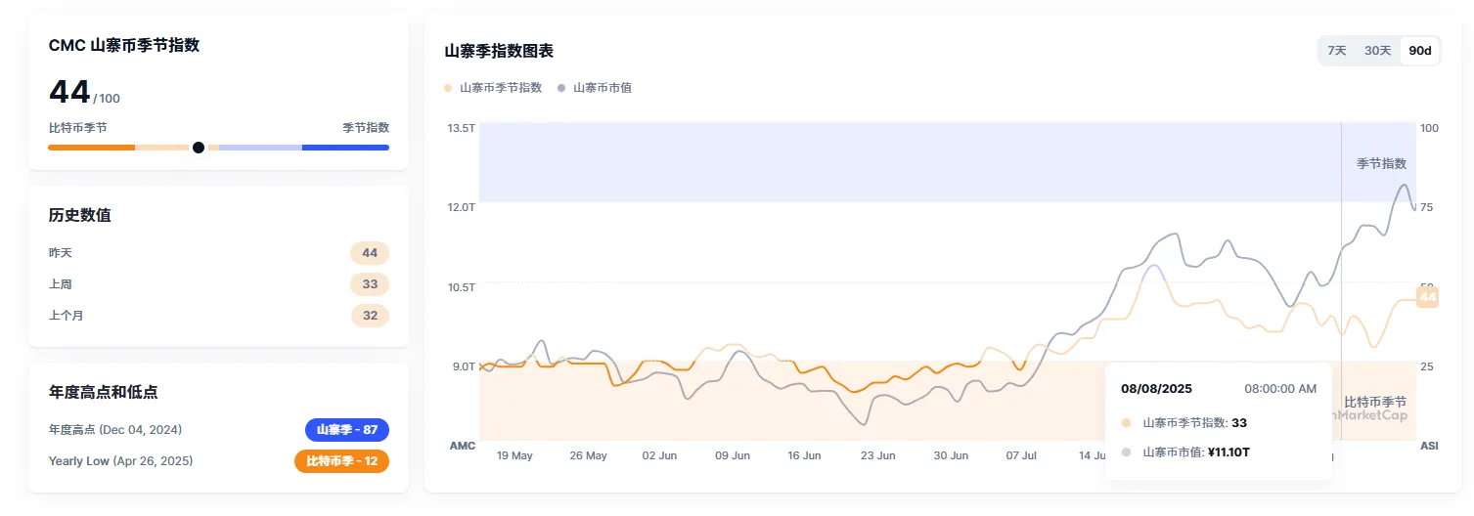1474x516 pixels.
Task: Click the 44 value tag on chart axis
Action: (1427, 297)
